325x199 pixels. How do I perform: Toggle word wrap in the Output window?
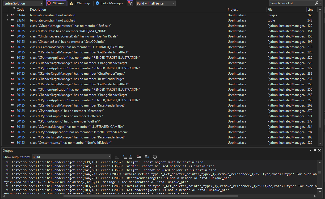147,157
